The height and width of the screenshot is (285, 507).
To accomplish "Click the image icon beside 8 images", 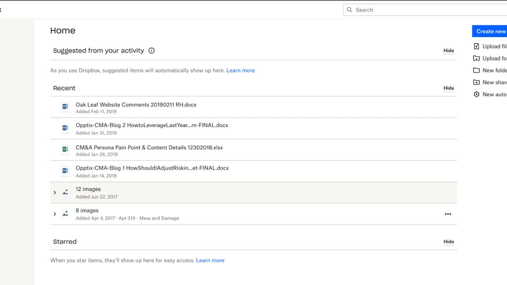I will (x=65, y=214).
